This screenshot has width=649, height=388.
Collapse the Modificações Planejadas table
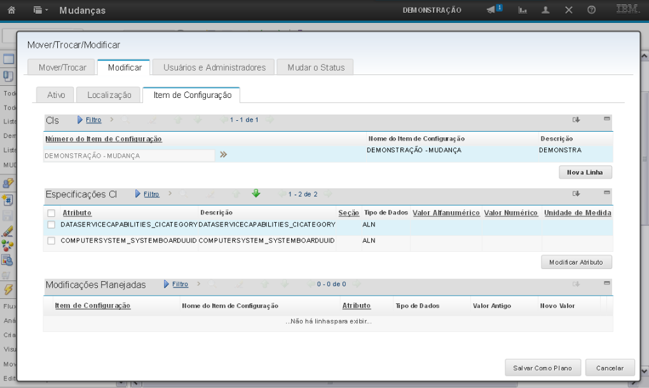(x=606, y=283)
